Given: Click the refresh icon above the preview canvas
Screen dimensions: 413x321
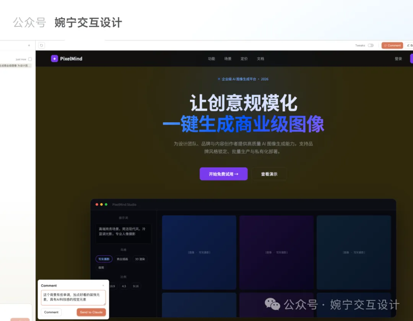Looking at the screenshot, I should 41,45.
